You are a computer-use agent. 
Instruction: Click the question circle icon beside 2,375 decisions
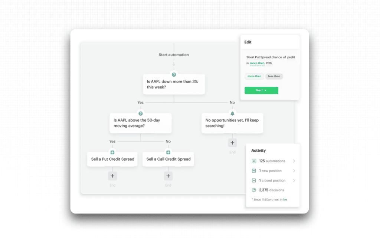[254, 190]
